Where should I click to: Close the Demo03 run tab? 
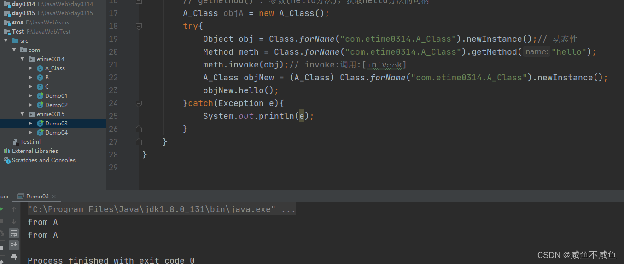pos(54,197)
